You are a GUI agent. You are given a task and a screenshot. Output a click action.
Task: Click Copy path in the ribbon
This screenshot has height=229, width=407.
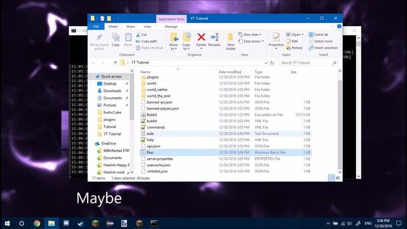pyautogui.click(x=147, y=41)
